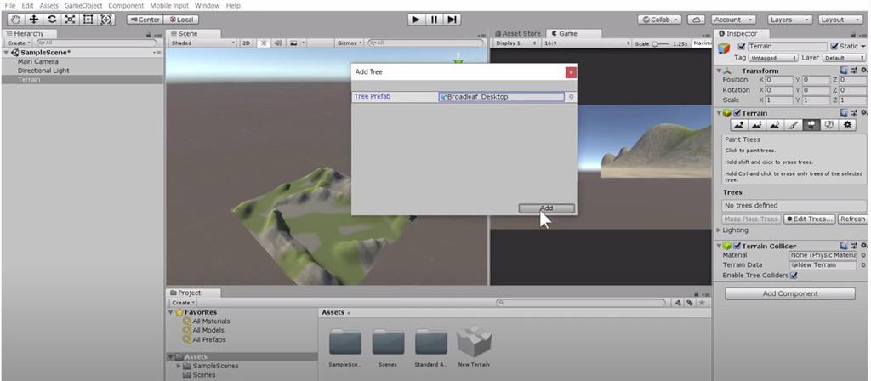
Task: Select Paint Height terrain tool
Action: tap(756, 125)
